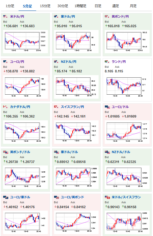Click the flag icon beside 米ドル/スイスフラン
The image size is (153, 236).
(108, 197)
